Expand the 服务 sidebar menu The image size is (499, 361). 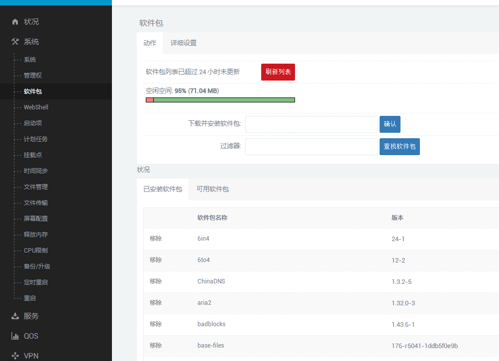point(31,316)
